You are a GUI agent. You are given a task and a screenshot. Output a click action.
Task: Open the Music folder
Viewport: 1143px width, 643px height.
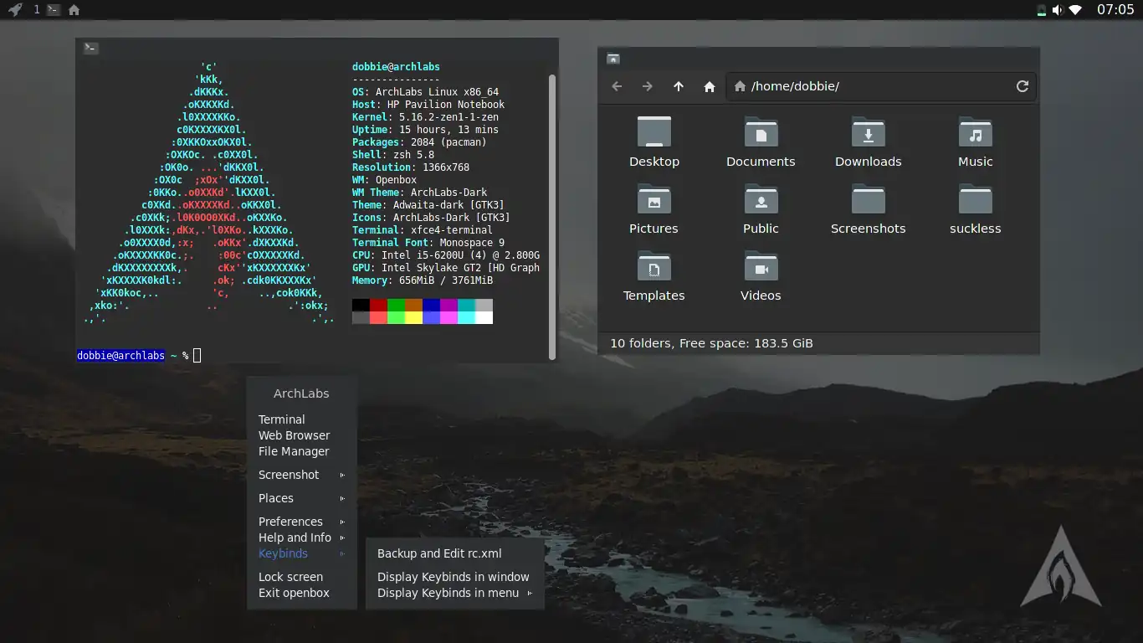[975, 142]
